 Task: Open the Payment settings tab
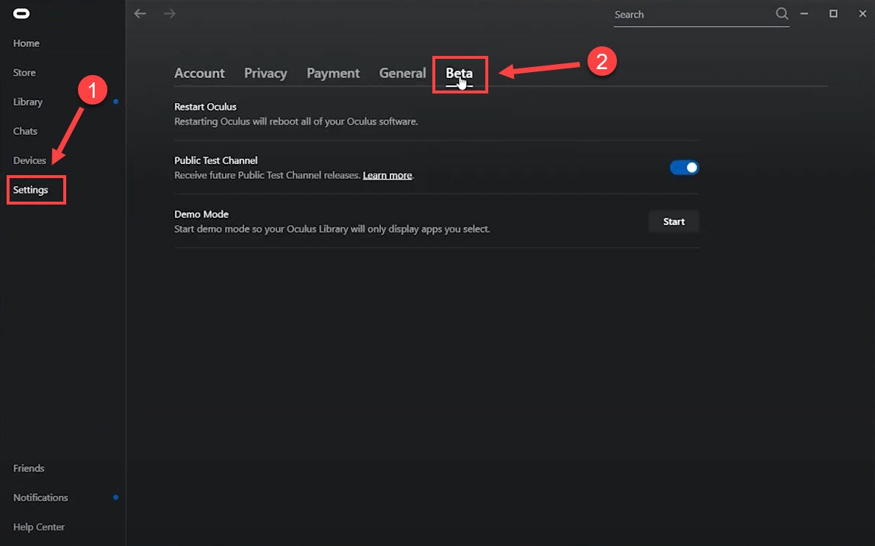click(333, 73)
